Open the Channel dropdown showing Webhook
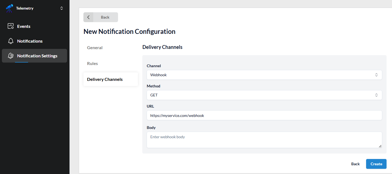The width and height of the screenshot is (392, 174). (x=264, y=75)
